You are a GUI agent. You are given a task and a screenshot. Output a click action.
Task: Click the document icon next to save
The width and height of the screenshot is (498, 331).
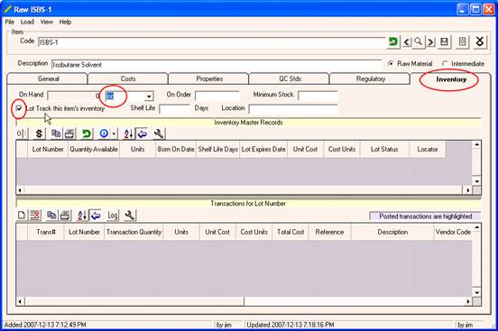pyautogui.click(x=463, y=41)
